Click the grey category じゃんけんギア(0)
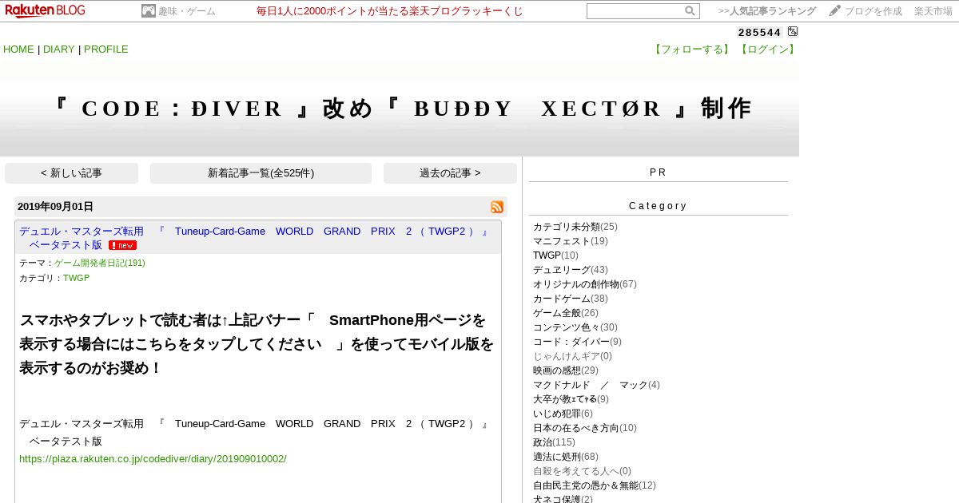The image size is (959, 503). tap(572, 356)
